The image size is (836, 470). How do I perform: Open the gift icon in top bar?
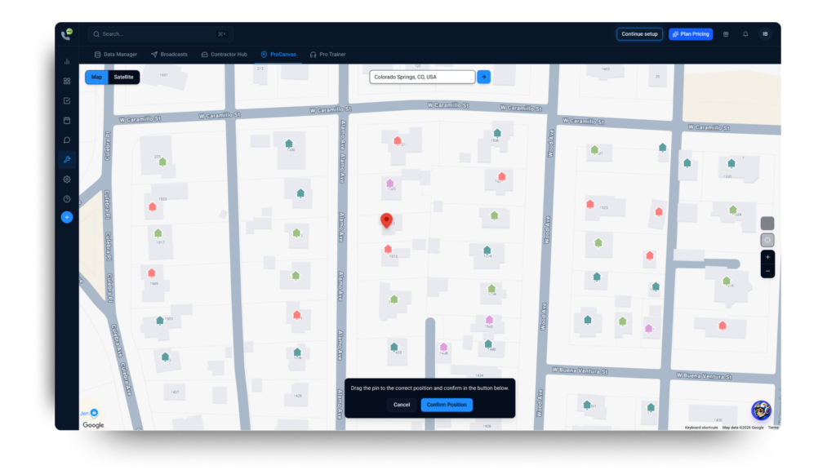726,34
